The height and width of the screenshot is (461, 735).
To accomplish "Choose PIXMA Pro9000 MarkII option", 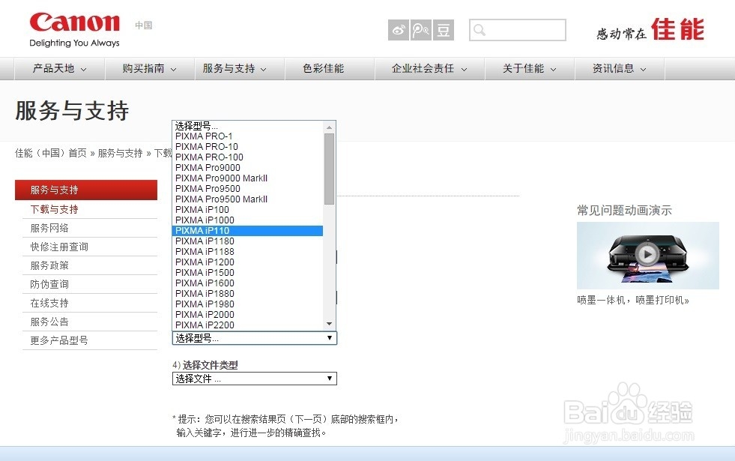I will point(248,178).
